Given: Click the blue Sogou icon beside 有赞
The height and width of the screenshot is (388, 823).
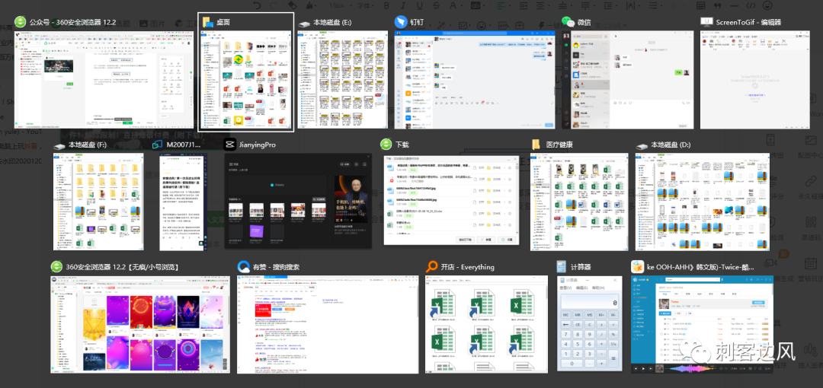Looking at the screenshot, I should [x=243, y=266].
